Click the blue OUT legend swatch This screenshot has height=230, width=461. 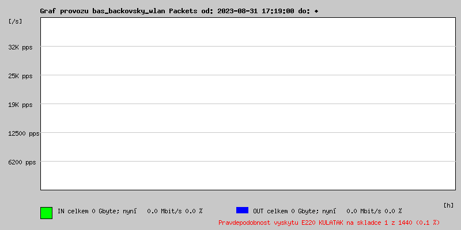242,210
